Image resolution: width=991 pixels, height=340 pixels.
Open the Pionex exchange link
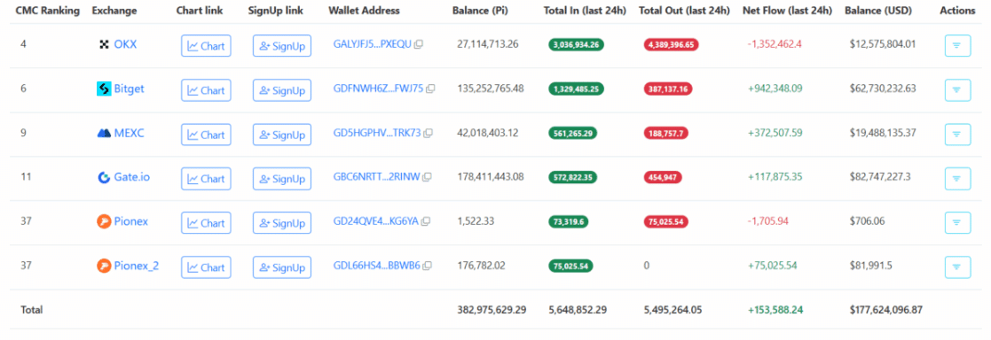130,221
